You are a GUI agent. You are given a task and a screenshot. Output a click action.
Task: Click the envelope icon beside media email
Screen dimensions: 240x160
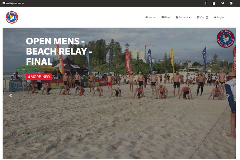point(4,3)
